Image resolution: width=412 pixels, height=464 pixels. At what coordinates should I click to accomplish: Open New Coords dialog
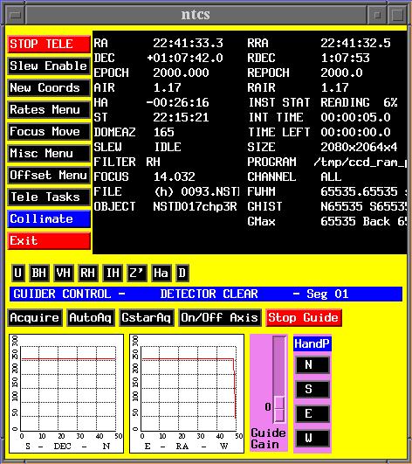coord(49,88)
